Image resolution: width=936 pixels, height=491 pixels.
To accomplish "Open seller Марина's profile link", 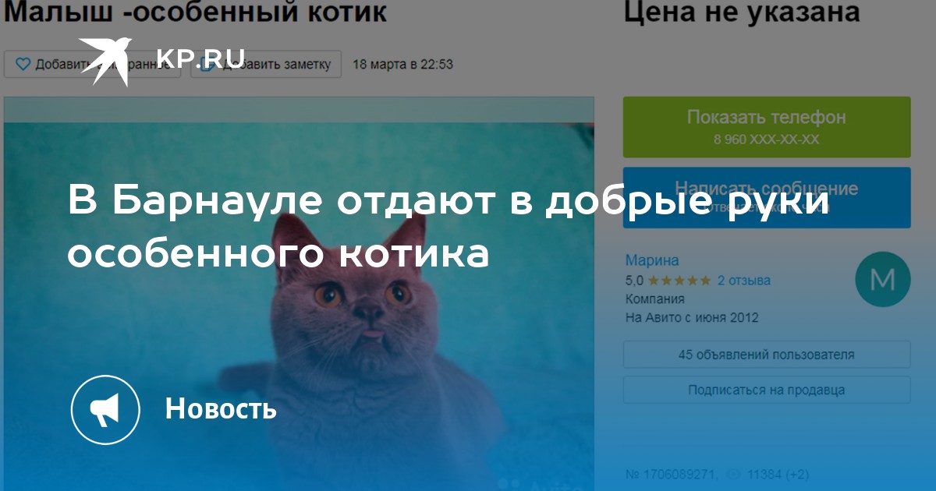I will point(652,260).
